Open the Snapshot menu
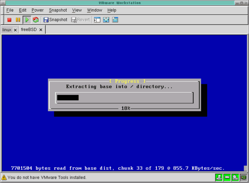The height and width of the screenshot is (183, 249). (x=58, y=10)
